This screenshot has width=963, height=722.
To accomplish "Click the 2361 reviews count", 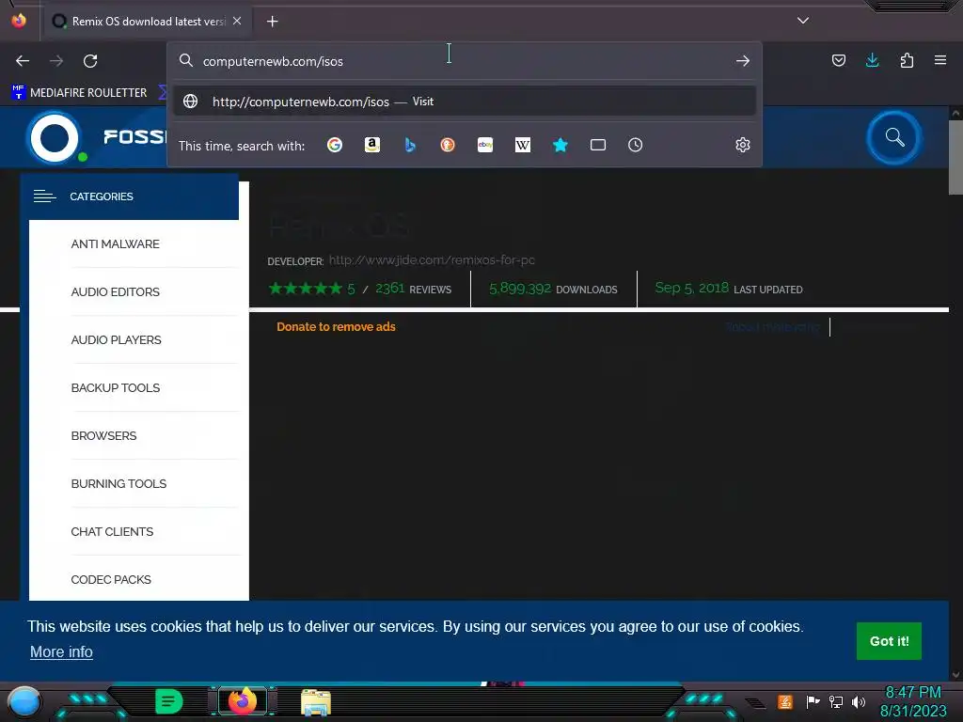I will pos(390,288).
